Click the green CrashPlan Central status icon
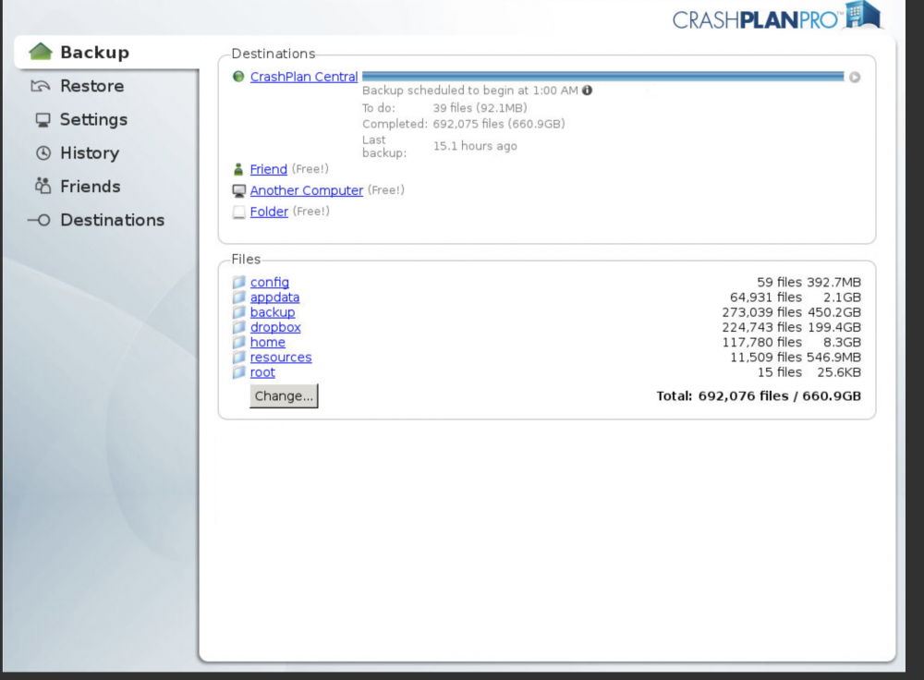This screenshot has width=924, height=680. [238, 77]
